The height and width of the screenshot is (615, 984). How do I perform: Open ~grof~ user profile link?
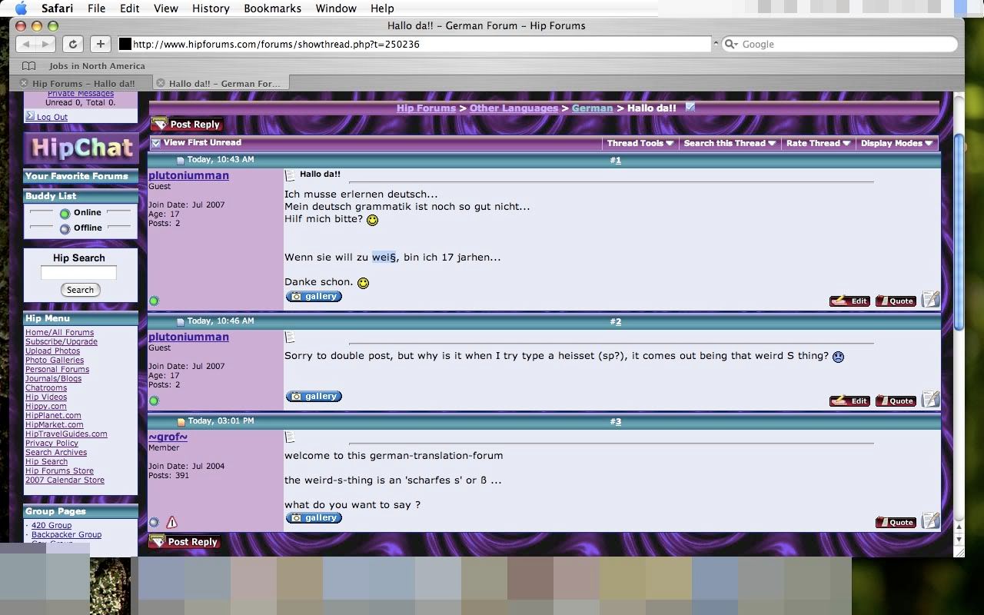(168, 437)
